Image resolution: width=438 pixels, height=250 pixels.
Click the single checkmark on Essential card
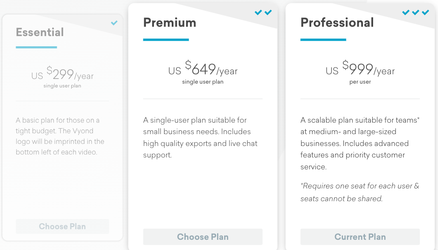[114, 23]
